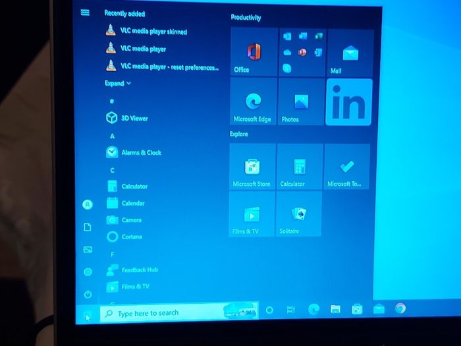461x346 pixels.
Task: Open File Explorer from taskbar
Action: coord(335,309)
